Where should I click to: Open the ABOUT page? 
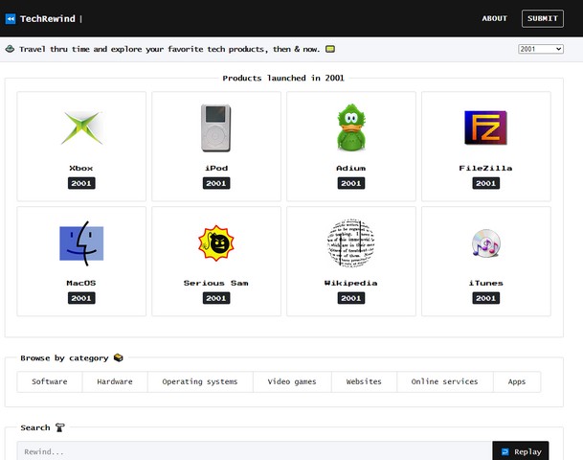point(495,18)
